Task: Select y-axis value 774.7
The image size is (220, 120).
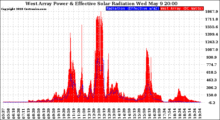Action: tap(212, 65)
